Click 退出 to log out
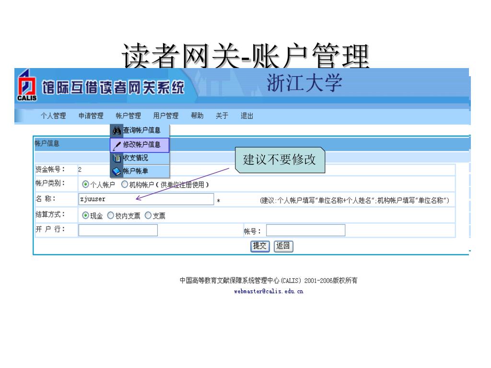 tap(247, 116)
